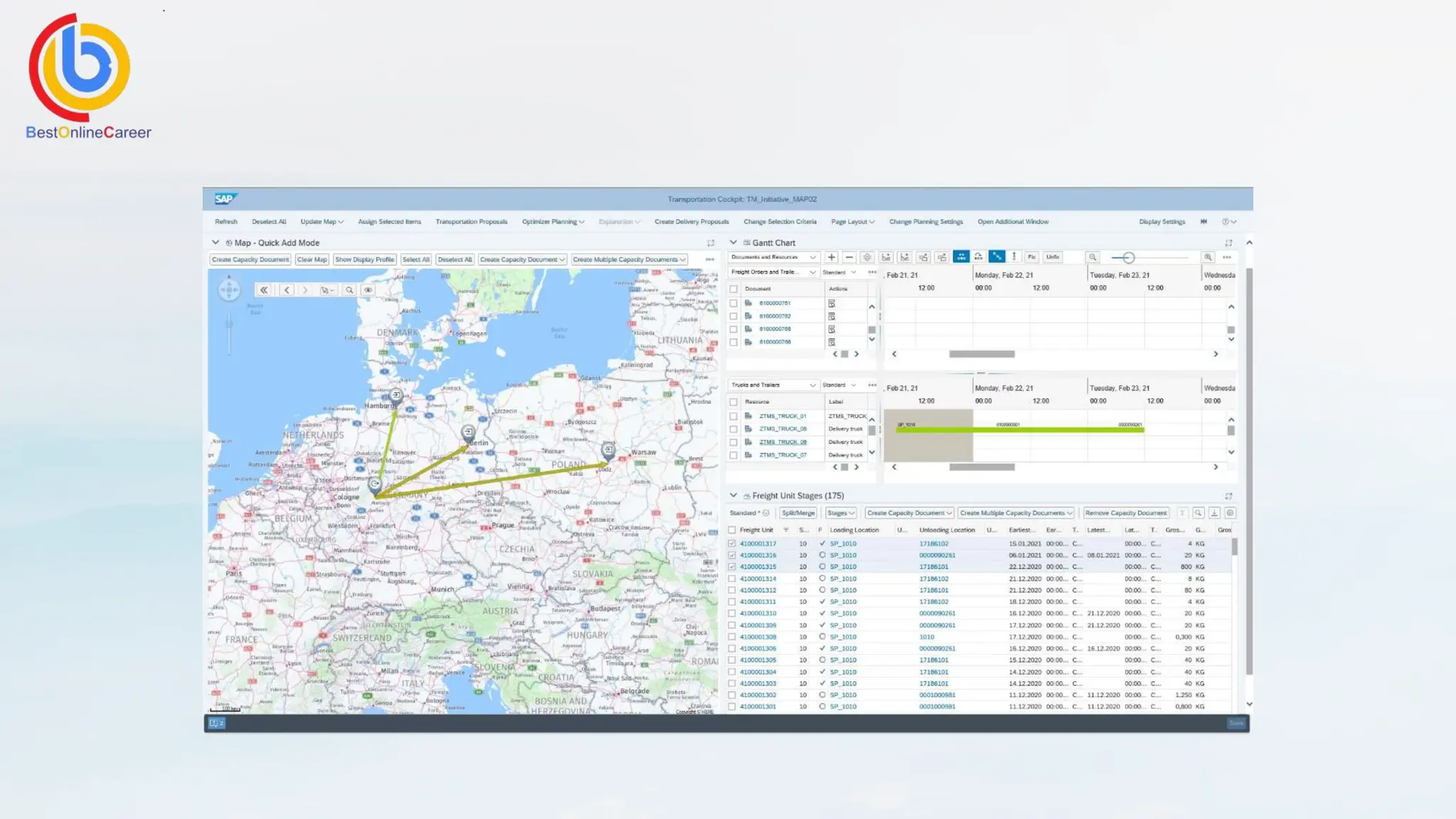Click the double left arrow on the map toolbar
This screenshot has height=819, width=1456.
tap(264, 290)
